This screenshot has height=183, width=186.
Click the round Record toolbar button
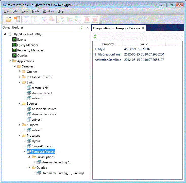(87, 19)
